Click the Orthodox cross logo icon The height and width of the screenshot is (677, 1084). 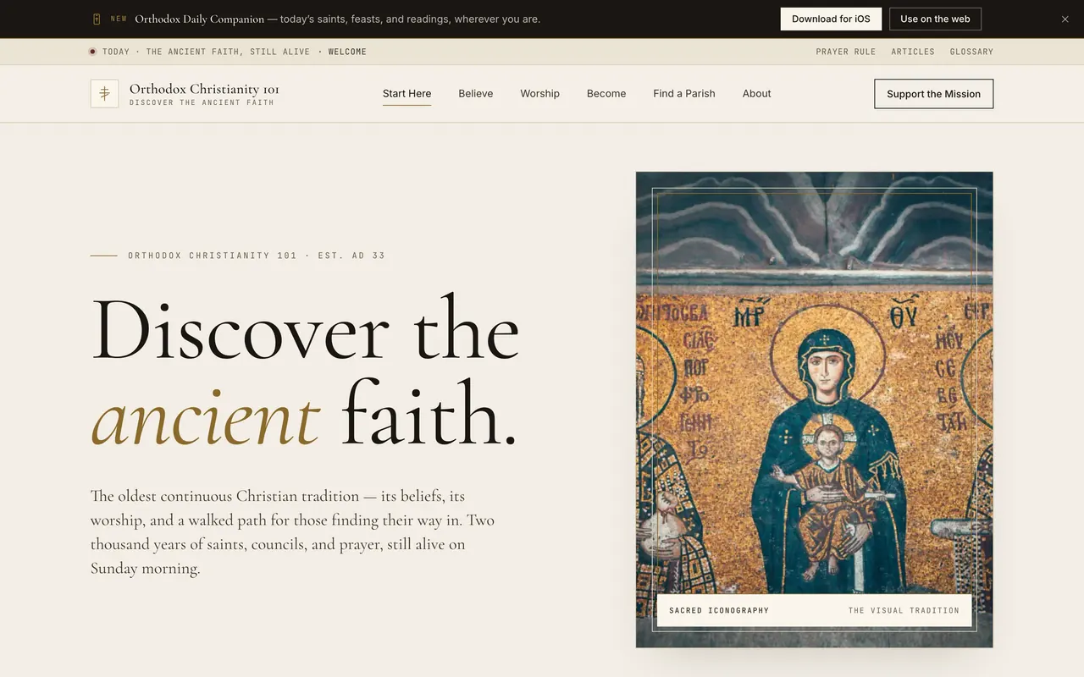(x=104, y=94)
